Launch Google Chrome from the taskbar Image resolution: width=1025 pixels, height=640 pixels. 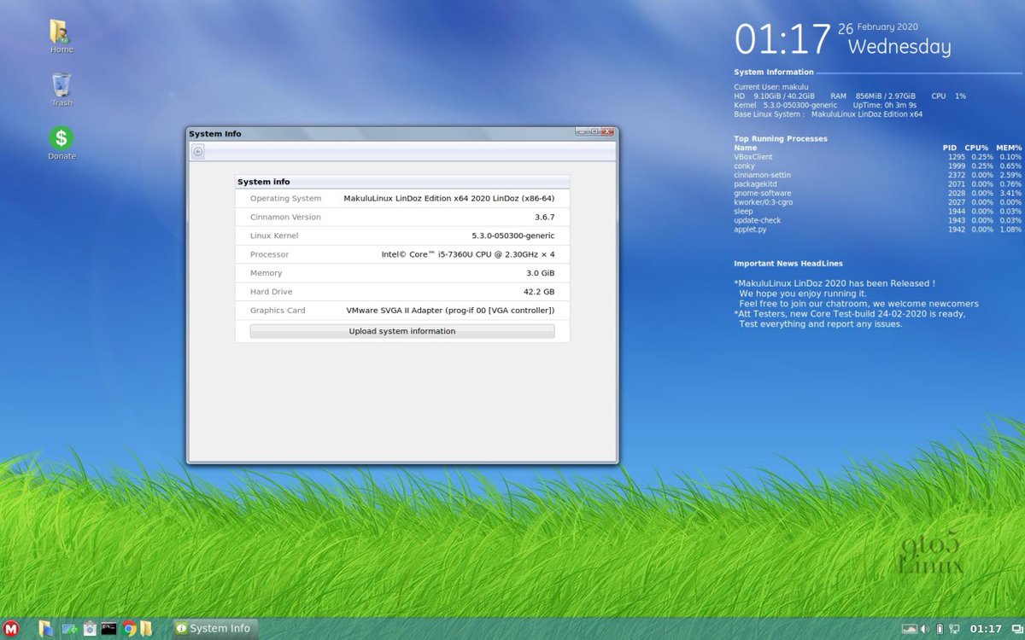(130, 629)
